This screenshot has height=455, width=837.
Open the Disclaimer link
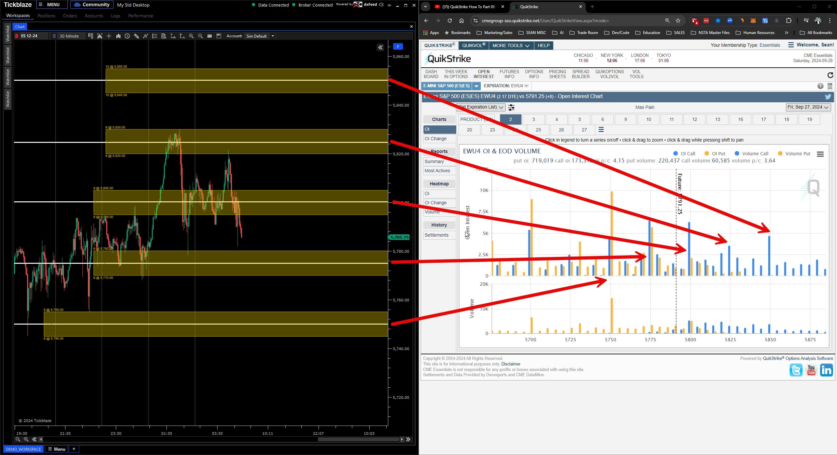point(511,364)
